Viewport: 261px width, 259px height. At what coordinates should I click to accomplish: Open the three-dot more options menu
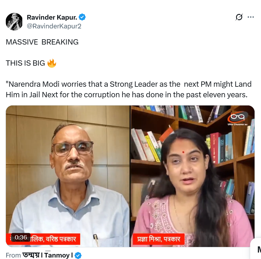[x=251, y=17]
